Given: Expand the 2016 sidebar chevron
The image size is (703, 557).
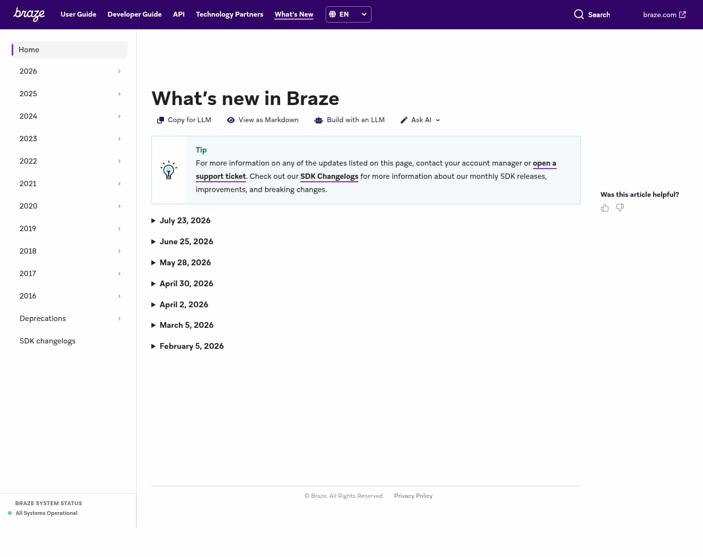Looking at the screenshot, I should pyautogui.click(x=119, y=296).
